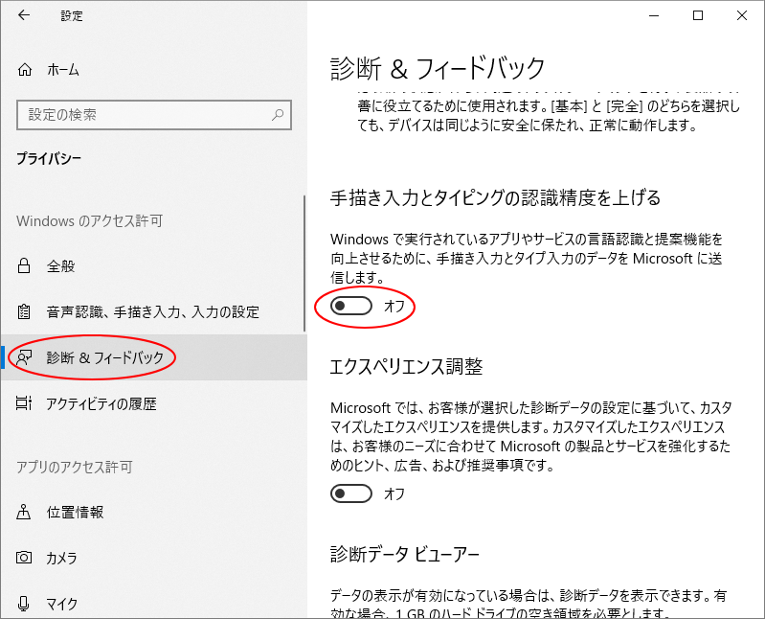Viewport: 765px width, 619px height.
Task: Click the feedback icon beside 診断 & フィードバック
Action: (24, 357)
